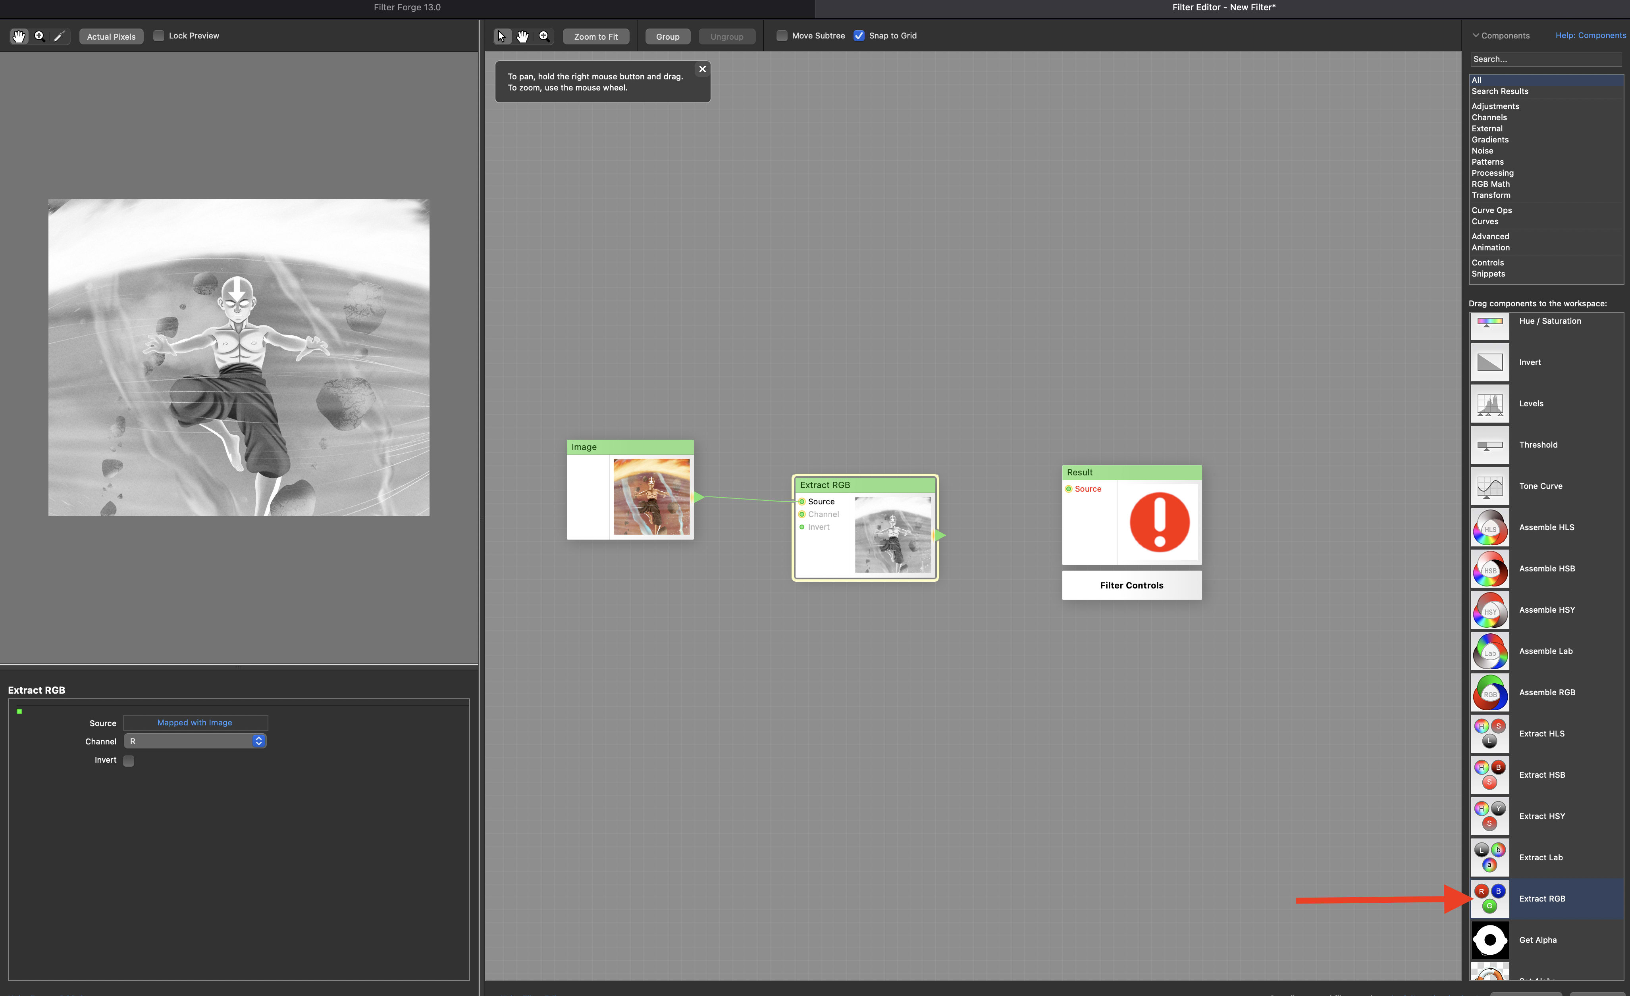Uncheck the Snap to Grid checkbox
This screenshot has height=996, width=1630.
[859, 36]
